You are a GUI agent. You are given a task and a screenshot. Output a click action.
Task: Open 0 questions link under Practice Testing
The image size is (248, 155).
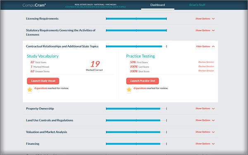(x=140, y=88)
